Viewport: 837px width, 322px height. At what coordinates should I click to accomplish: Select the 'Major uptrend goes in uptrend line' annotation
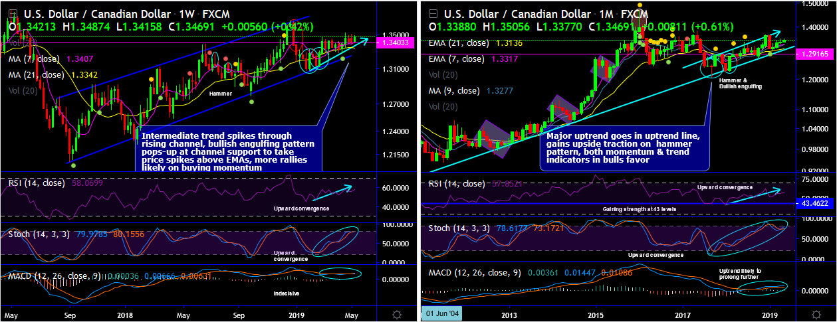(626, 147)
